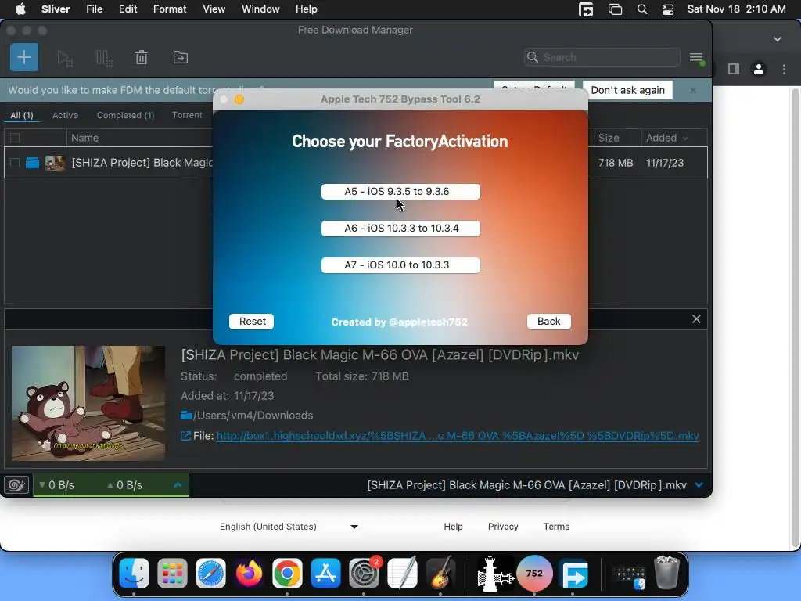Image resolution: width=801 pixels, height=601 pixels.
Task: Open the File menu
Action: tap(95, 9)
